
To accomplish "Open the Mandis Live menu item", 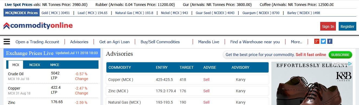I will pos(209,42).
